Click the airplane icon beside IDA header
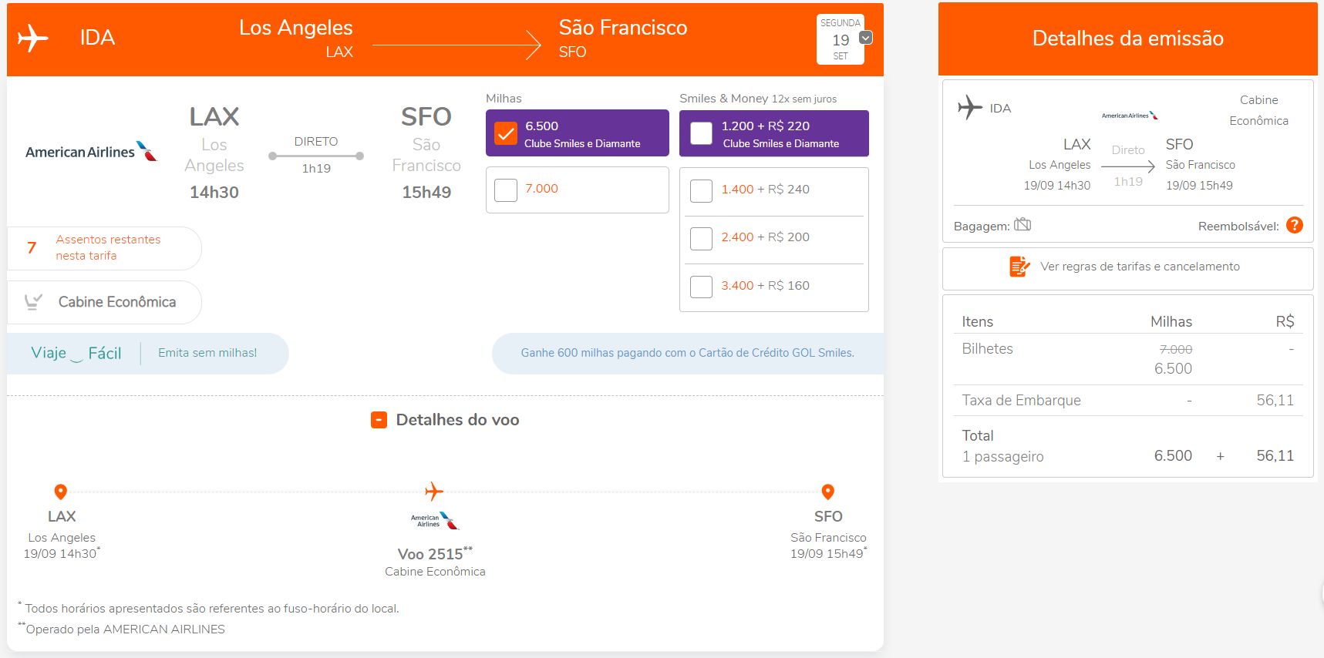Viewport: 1324px width, 658px height. point(32,38)
